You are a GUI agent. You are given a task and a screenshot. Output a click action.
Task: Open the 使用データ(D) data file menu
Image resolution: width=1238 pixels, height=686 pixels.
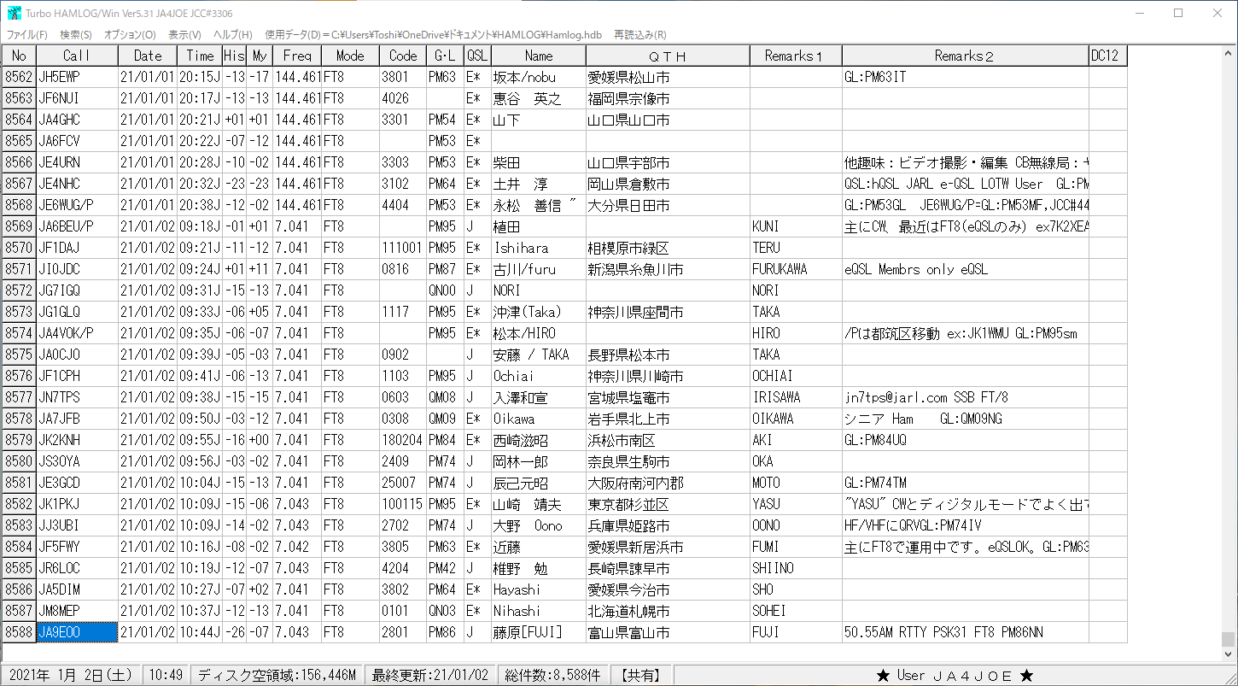434,35
